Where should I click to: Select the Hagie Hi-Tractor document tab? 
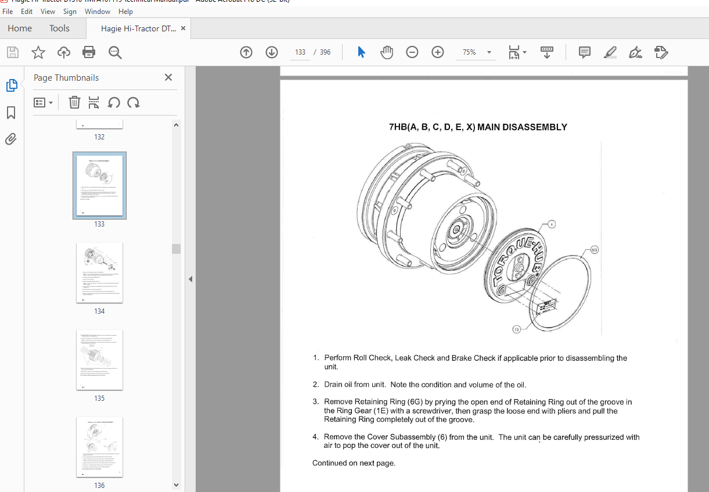click(138, 28)
